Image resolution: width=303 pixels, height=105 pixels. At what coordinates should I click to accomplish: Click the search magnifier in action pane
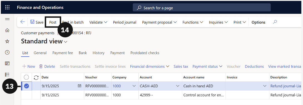click(275, 22)
